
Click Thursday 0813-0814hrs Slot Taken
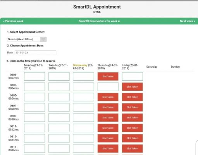click(x=108, y=138)
